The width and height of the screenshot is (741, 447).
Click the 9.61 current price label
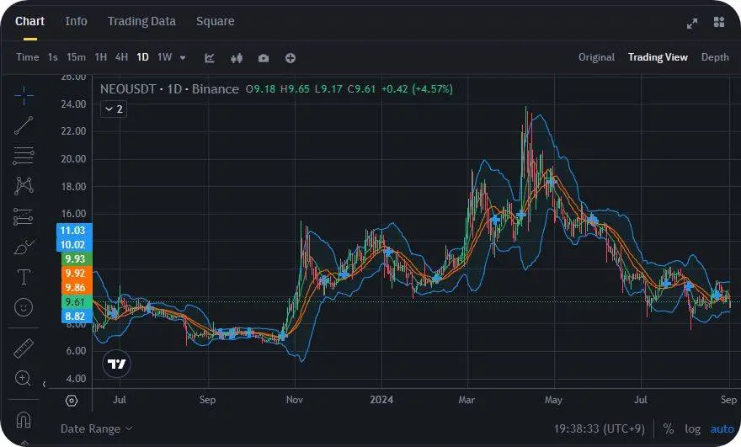pos(76,302)
